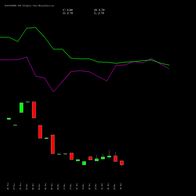This screenshot has width=196, height=196.
Task: Select the low value 'L: 2.70'
Action: [99, 13]
